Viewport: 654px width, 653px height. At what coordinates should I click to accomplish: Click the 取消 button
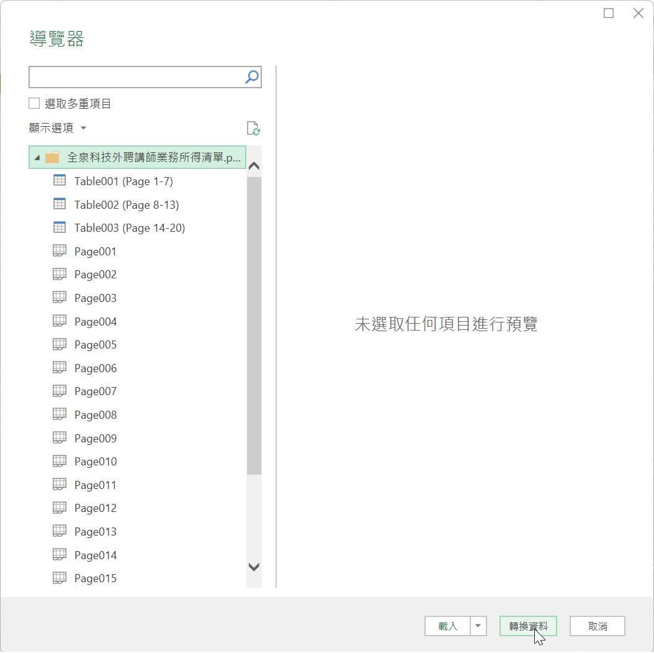tap(597, 626)
